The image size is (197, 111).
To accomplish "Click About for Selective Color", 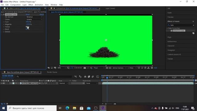I will [x=42, y=14].
